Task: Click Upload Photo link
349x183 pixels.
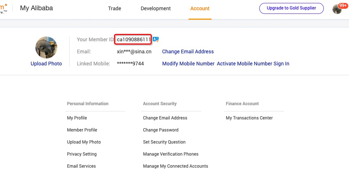Action: (x=46, y=64)
